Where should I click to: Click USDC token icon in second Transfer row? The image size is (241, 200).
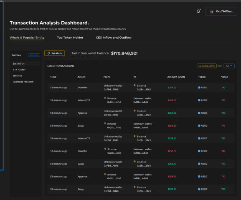click(x=199, y=151)
